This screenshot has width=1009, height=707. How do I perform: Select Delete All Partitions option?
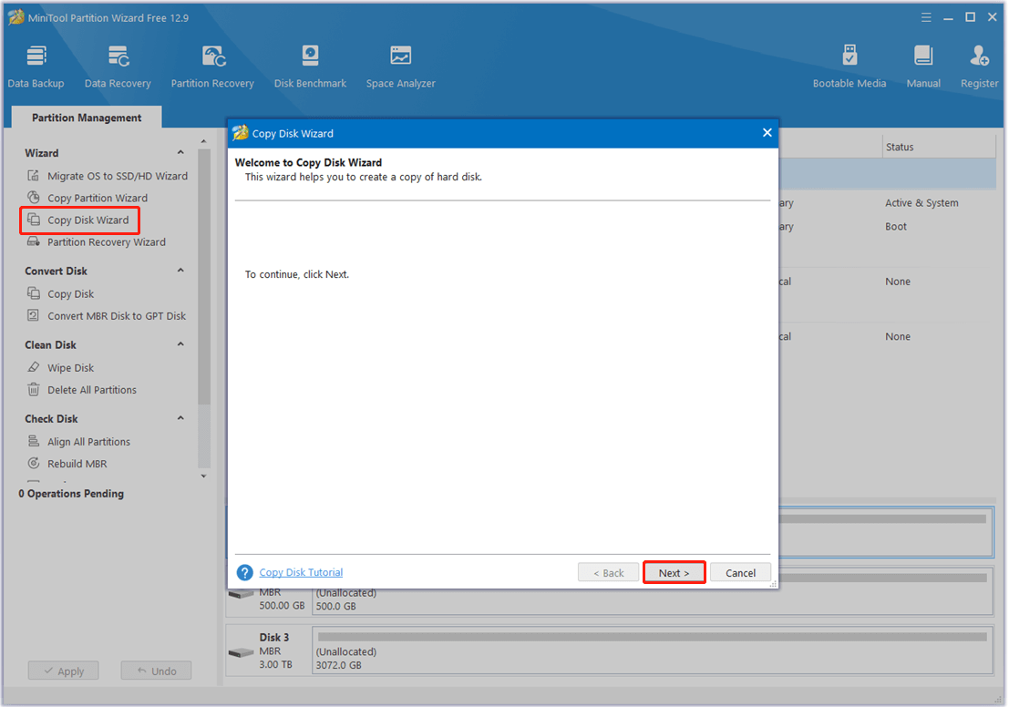[x=92, y=390]
